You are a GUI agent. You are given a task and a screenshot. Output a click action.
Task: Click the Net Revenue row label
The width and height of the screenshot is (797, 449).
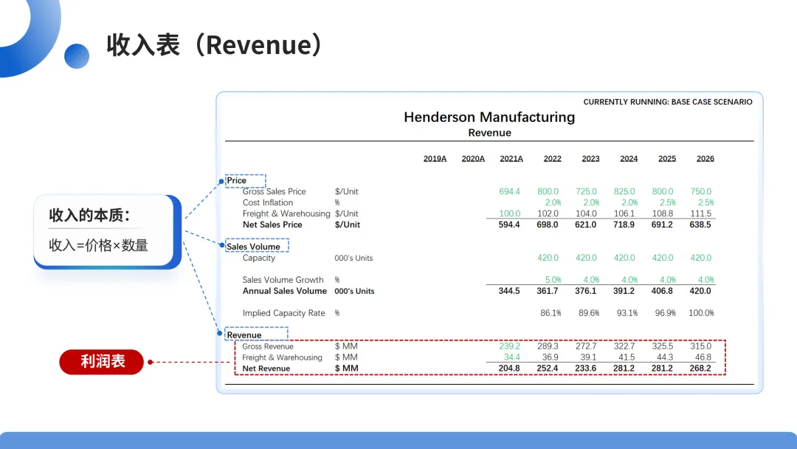click(x=266, y=369)
